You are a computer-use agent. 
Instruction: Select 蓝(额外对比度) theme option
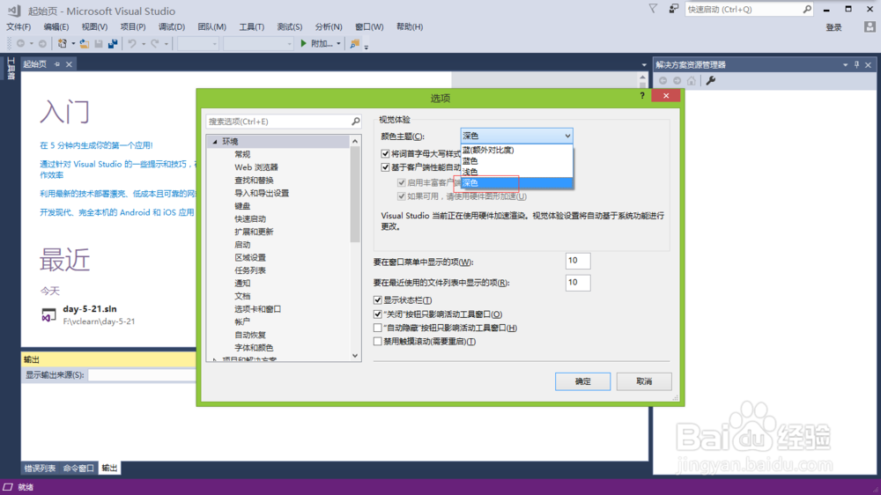[x=517, y=150]
